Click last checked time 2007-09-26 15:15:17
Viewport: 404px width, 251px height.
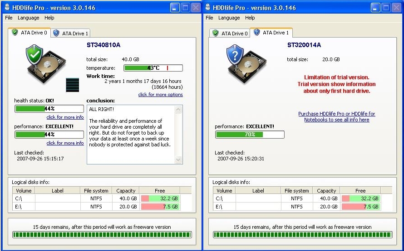pyautogui.click(x=40, y=159)
